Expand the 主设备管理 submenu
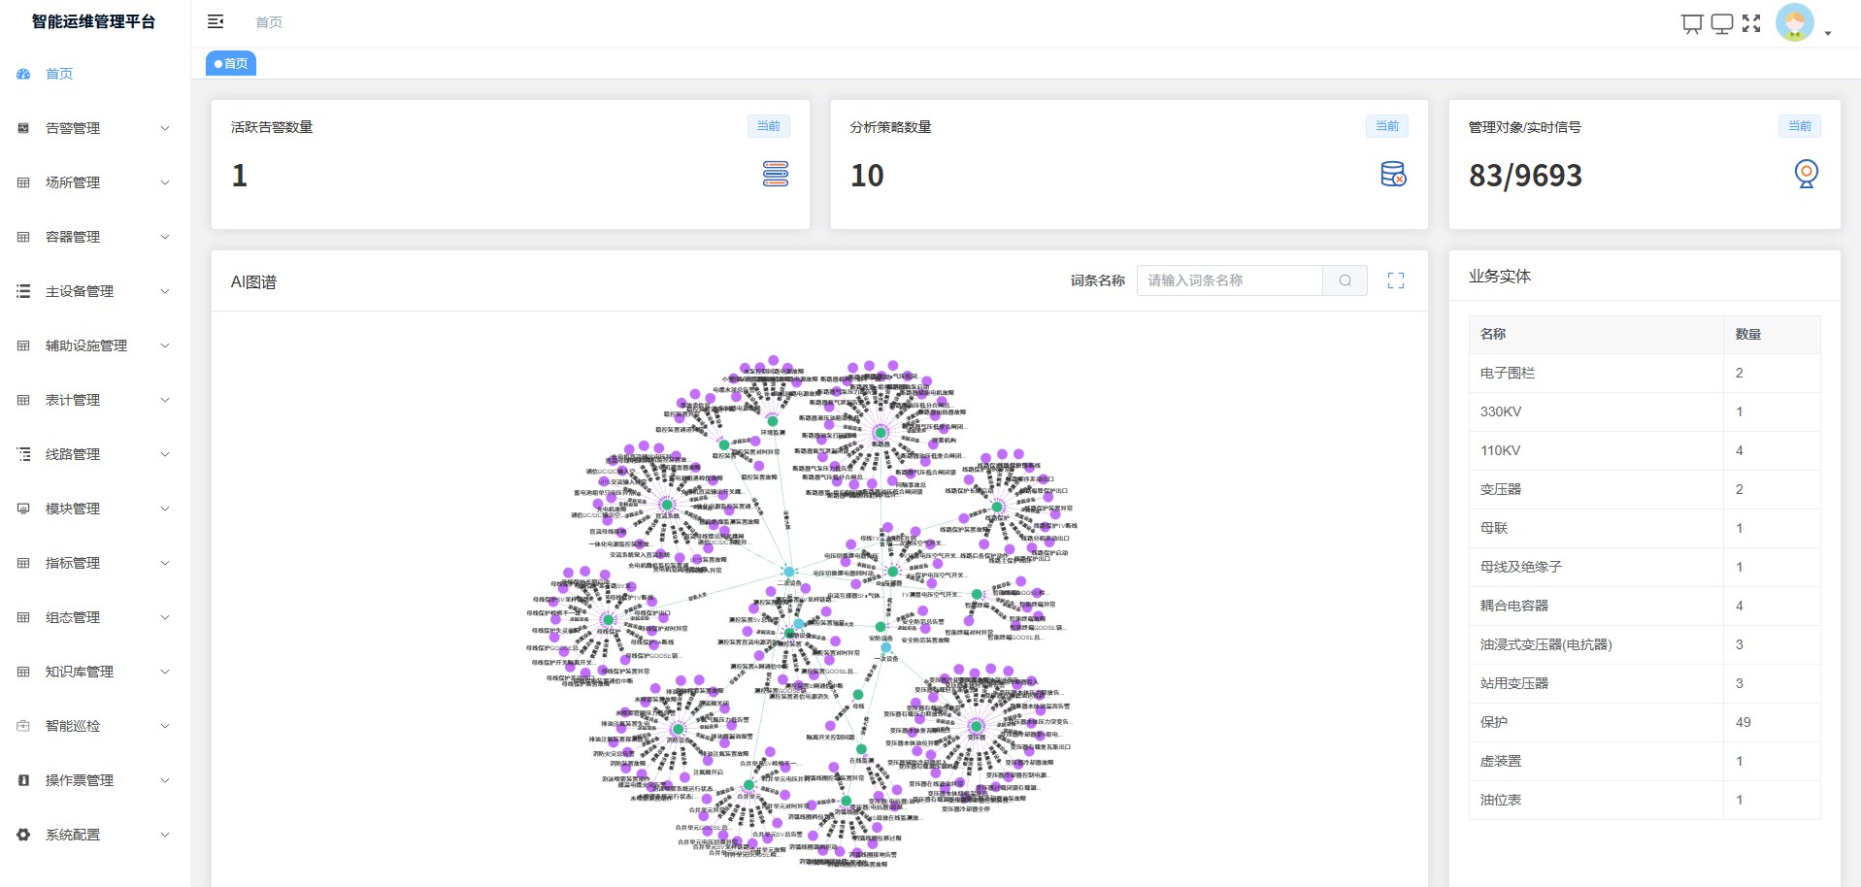This screenshot has width=1861, height=887. pyautogui.click(x=93, y=291)
